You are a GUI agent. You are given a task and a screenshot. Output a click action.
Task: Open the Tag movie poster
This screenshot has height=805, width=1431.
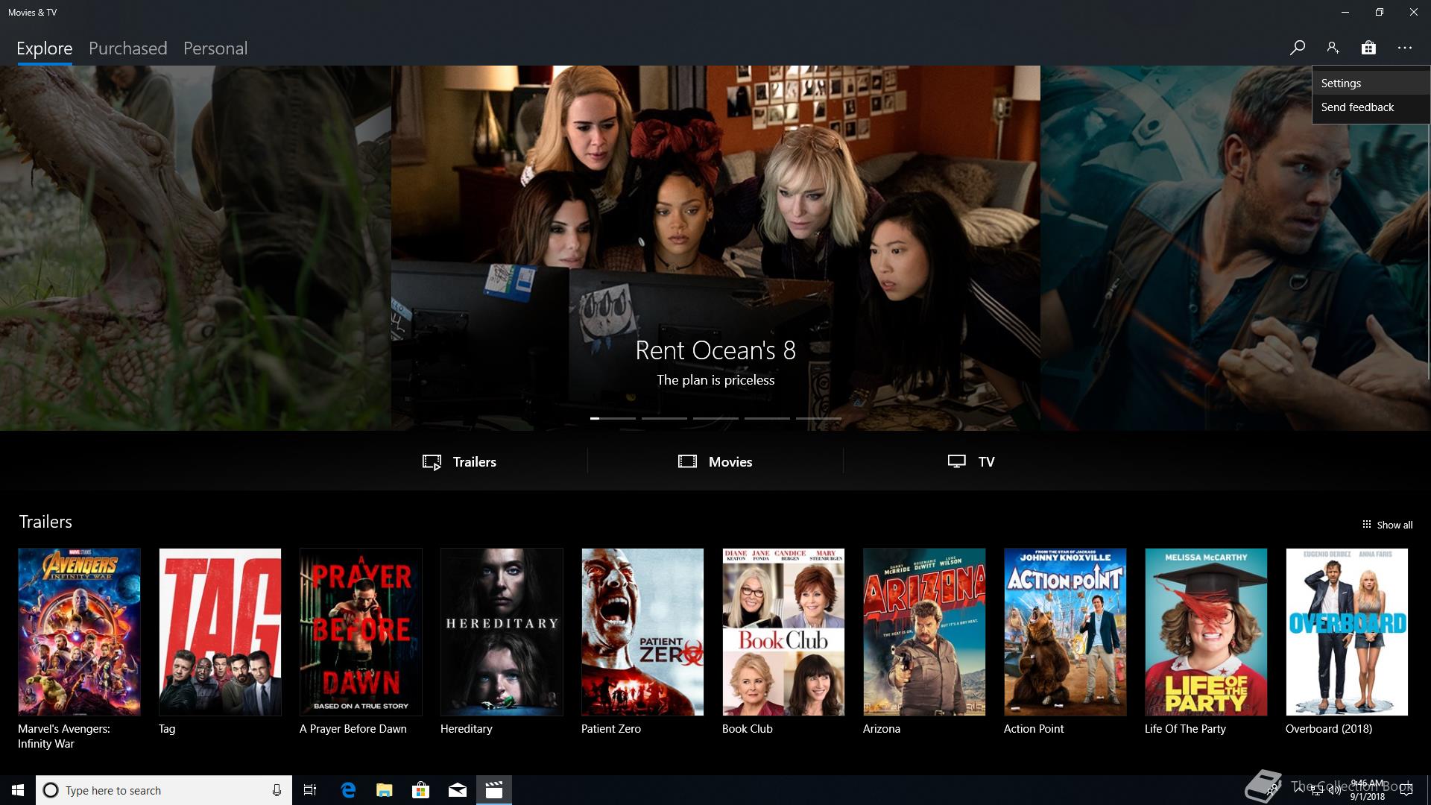pyautogui.click(x=220, y=632)
